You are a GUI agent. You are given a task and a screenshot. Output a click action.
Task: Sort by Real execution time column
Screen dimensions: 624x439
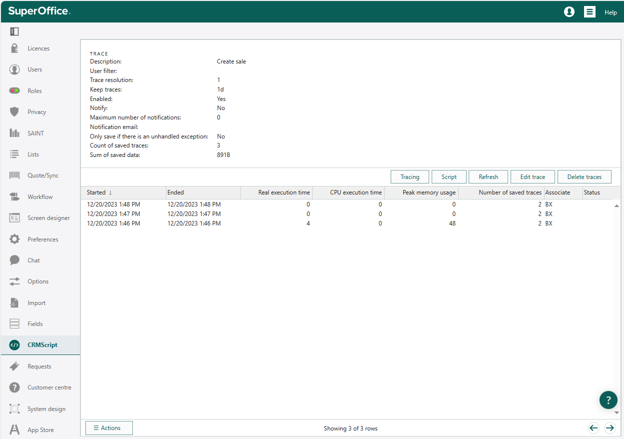tap(277, 192)
